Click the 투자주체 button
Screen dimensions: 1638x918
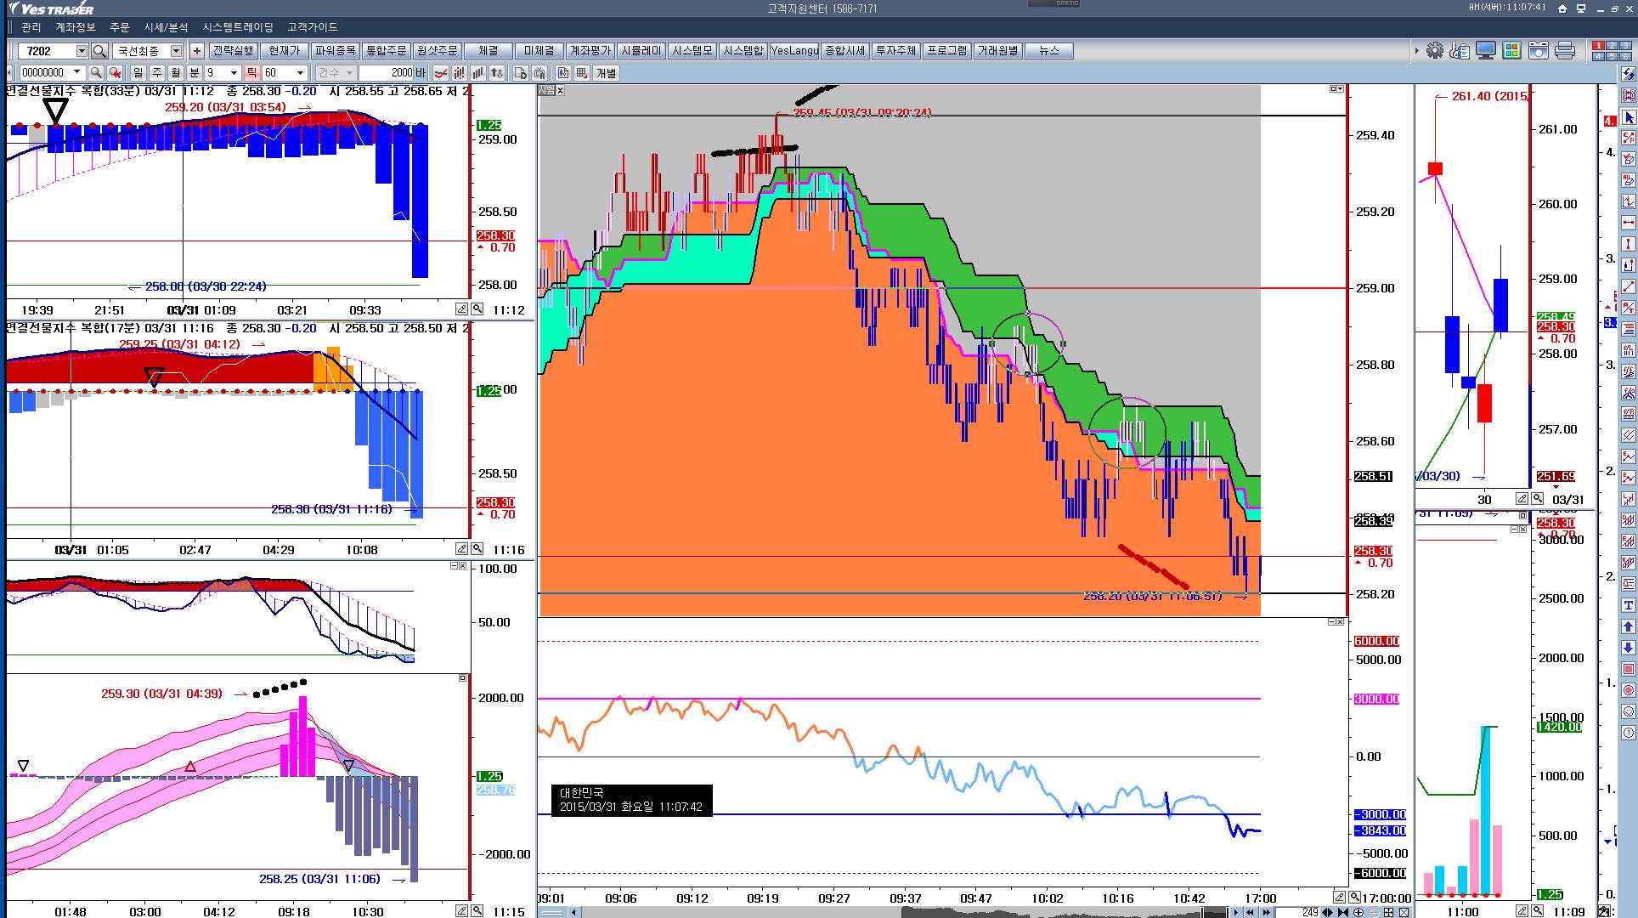(895, 51)
